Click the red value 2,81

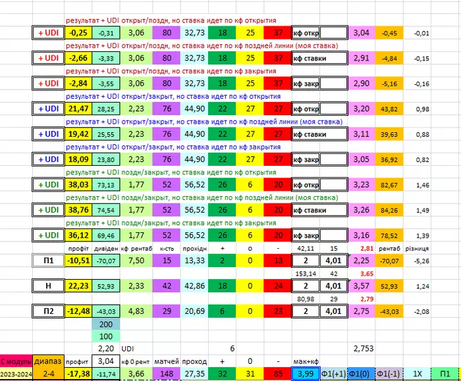point(367,249)
